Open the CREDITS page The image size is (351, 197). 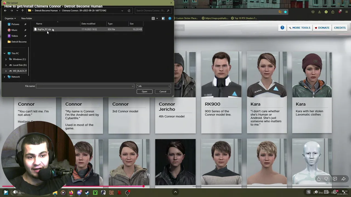point(340,28)
